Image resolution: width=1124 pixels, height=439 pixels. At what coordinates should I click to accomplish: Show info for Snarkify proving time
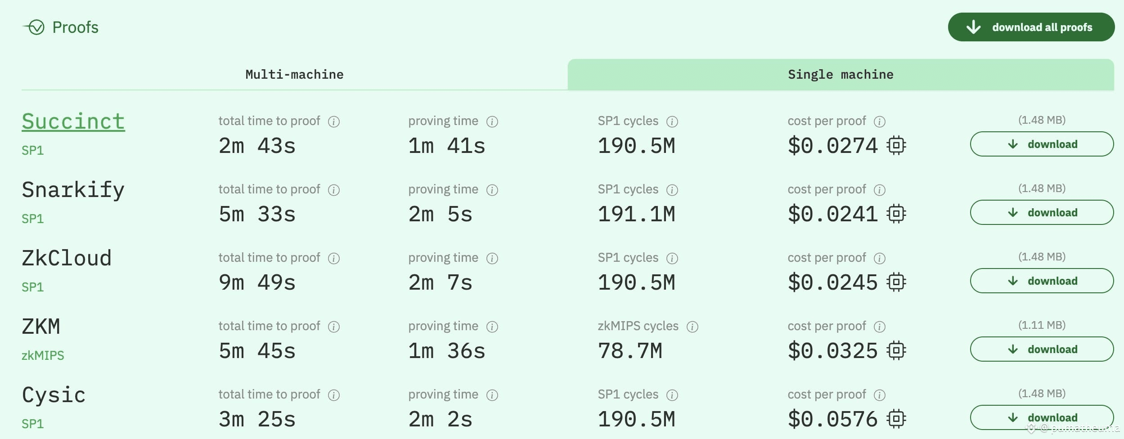pyautogui.click(x=492, y=190)
